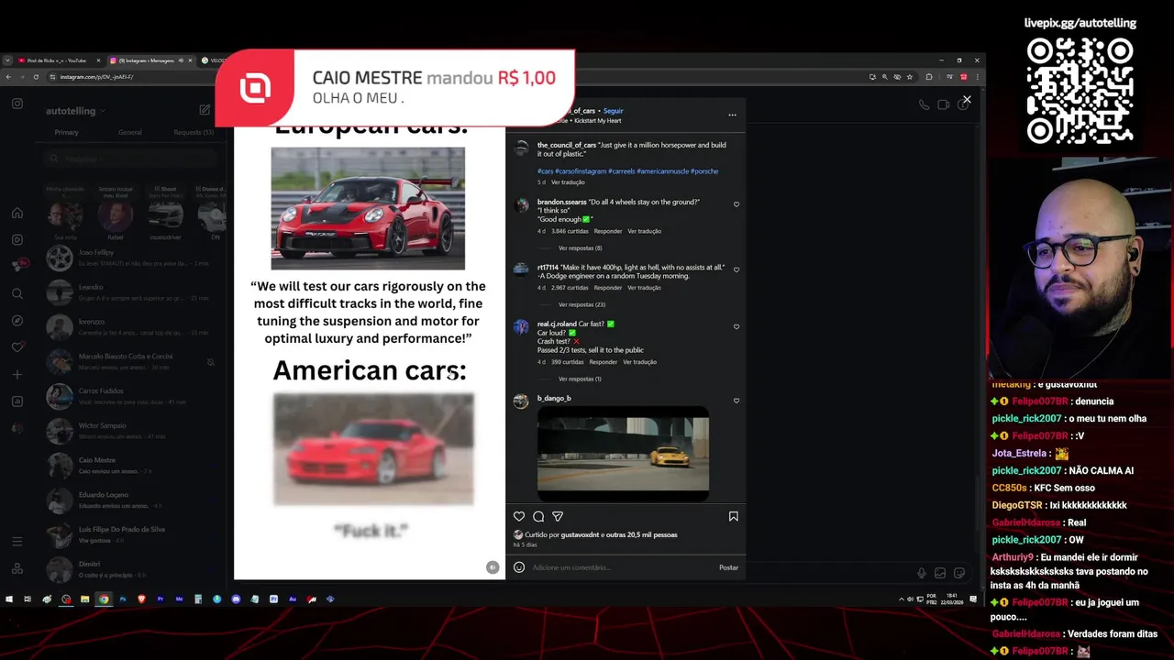Share post with the paper plane icon
1174x660 pixels.
(558, 517)
